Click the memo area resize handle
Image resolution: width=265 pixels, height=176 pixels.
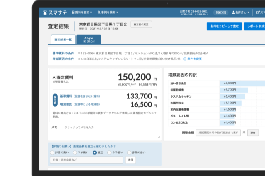point(159,137)
